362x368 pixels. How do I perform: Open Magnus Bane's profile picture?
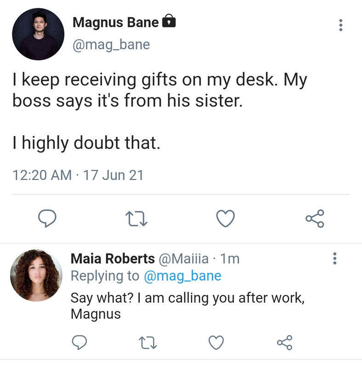[x=38, y=34]
